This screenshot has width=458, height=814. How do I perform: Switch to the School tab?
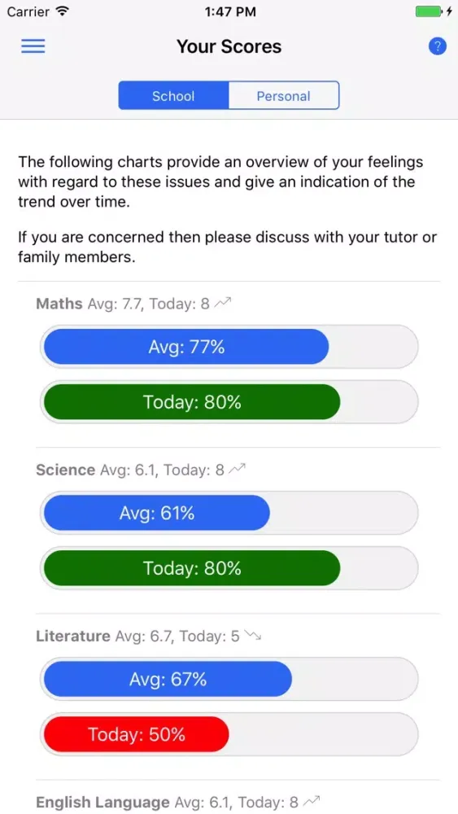[173, 95]
